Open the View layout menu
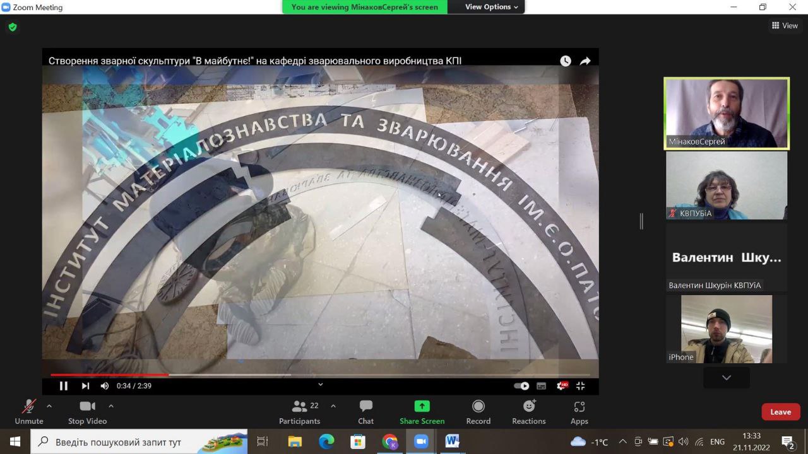808x454 pixels. (x=785, y=26)
